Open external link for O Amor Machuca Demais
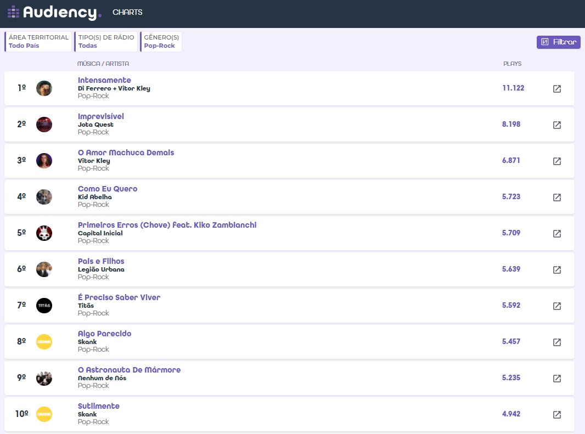Image resolution: width=585 pixels, height=434 pixels. tap(556, 161)
